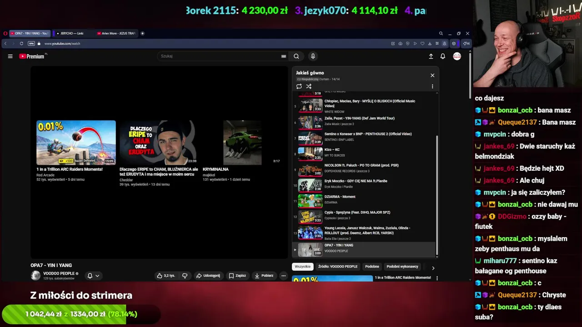Play Young Leosia ROLLOUT playlist item
Image resolution: width=582 pixels, height=327 pixels.
tap(364, 233)
